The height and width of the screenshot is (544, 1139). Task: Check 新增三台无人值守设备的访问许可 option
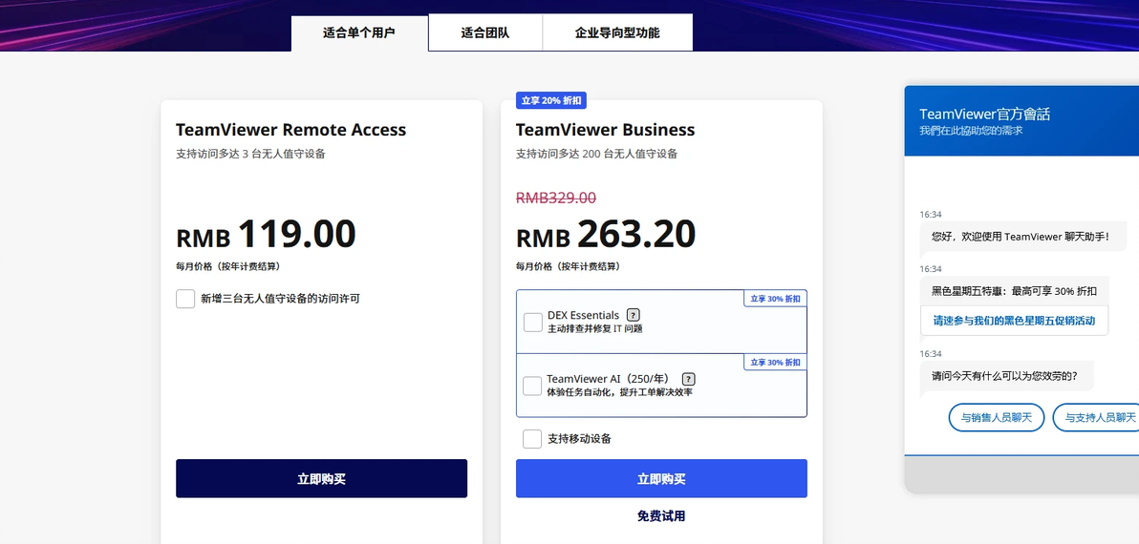185,298
